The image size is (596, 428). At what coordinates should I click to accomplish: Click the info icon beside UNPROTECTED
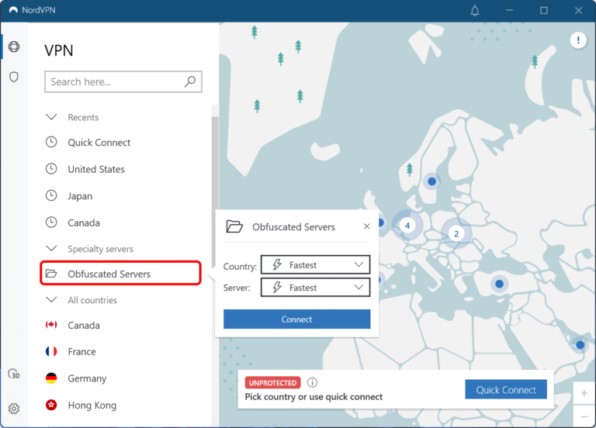pos(312,382)
